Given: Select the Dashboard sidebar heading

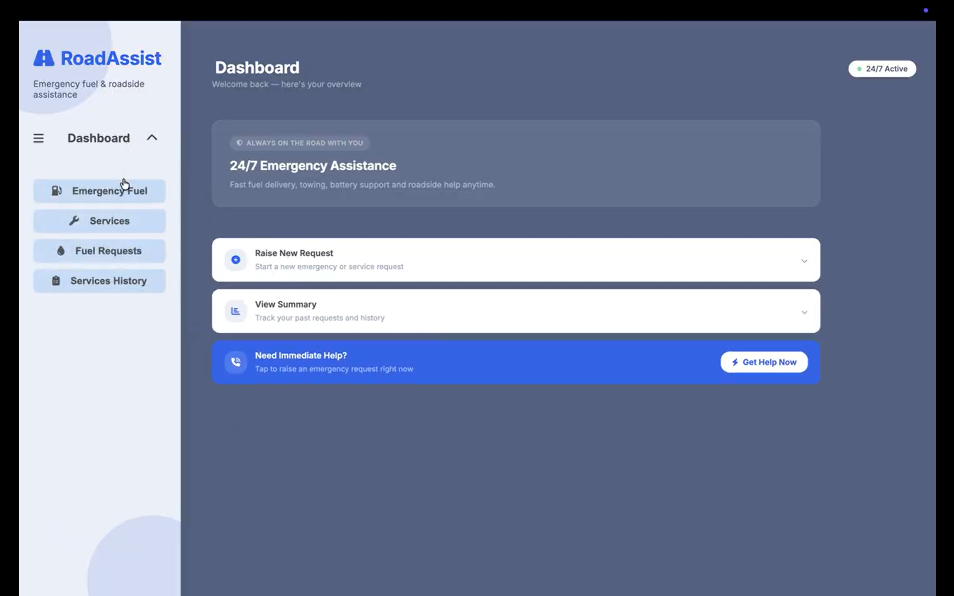Looking at the screenshot, I should pos(98,138).
